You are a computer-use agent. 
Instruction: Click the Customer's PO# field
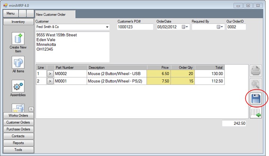point(135,27)
